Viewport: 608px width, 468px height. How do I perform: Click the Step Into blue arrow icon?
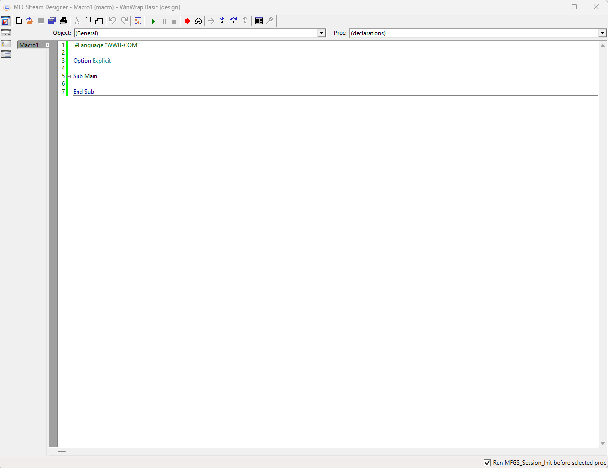click(222, 21)
